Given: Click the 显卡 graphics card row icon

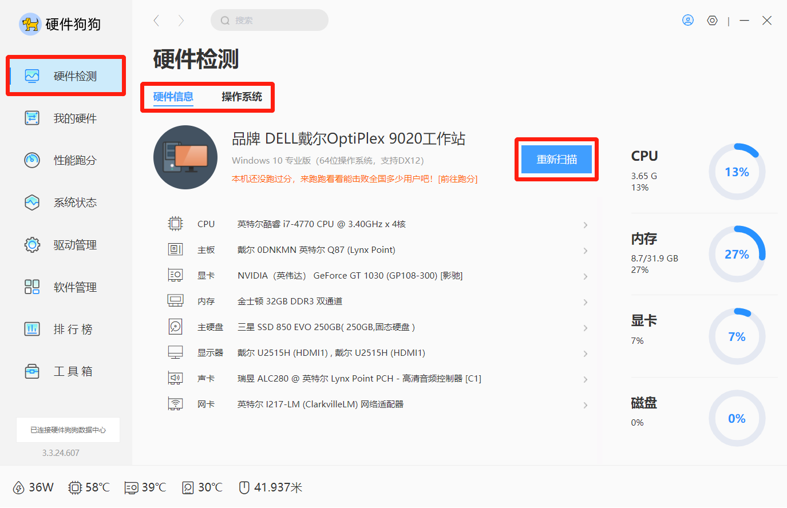Looking at the screenshot, I should 175,275.
